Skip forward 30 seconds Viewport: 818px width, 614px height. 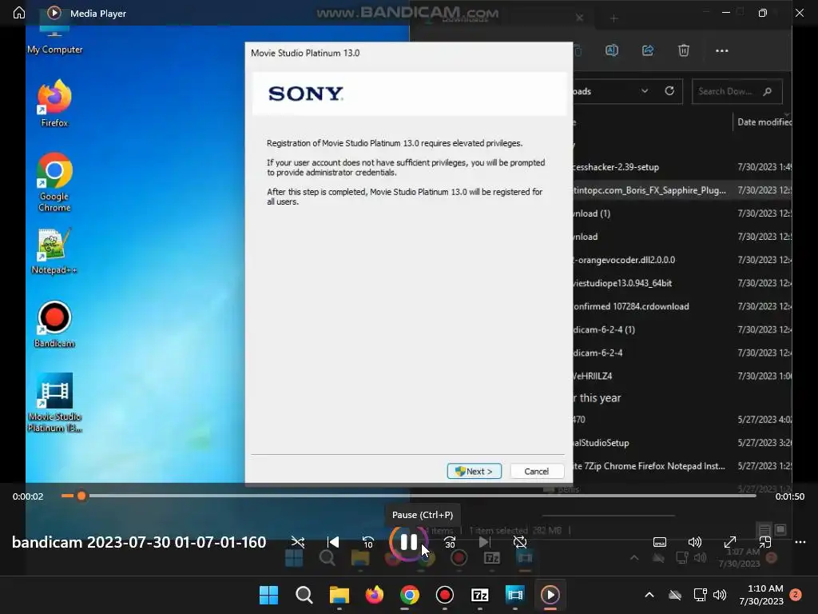450,542
